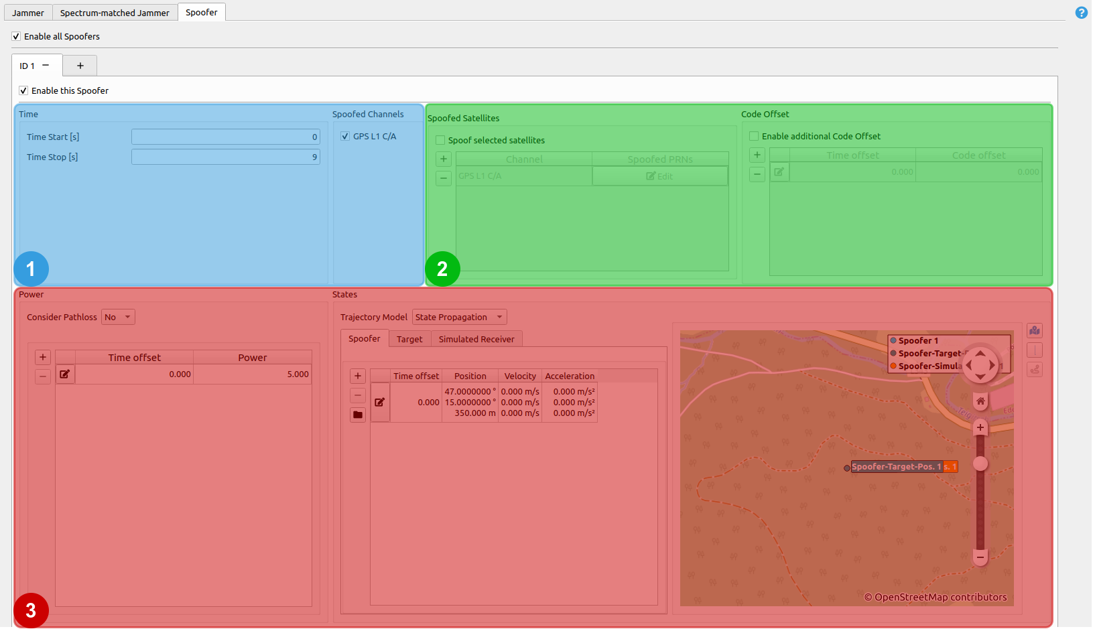Add a new state row with plus

point(358,376)
